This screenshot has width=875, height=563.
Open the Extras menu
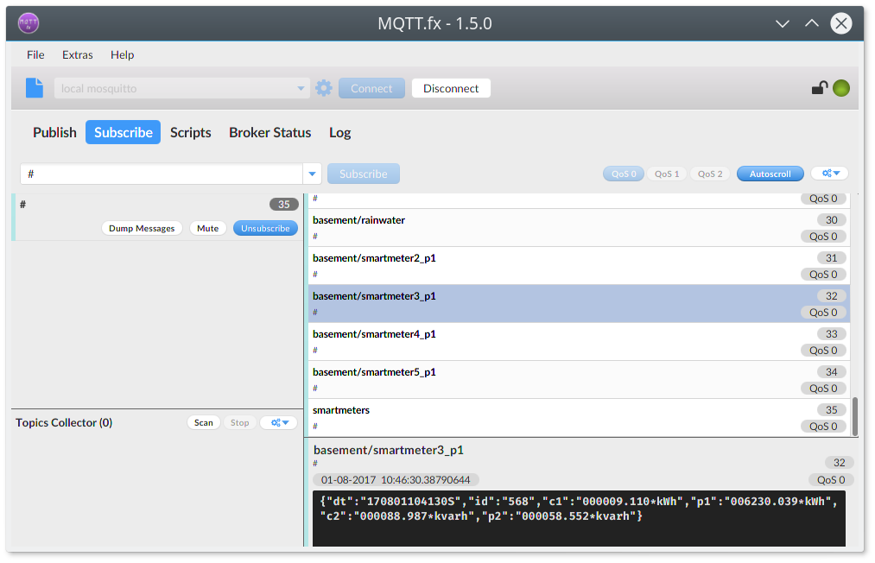[x=78, y=54]
